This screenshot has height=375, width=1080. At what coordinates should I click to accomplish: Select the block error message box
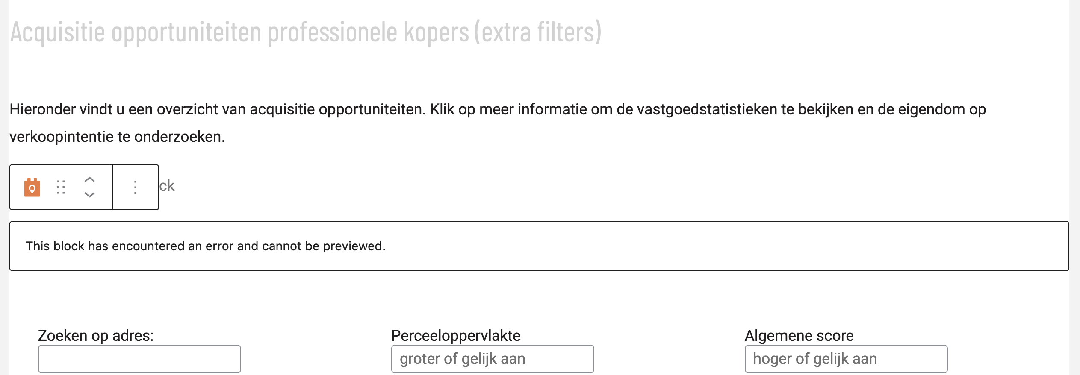539,246
